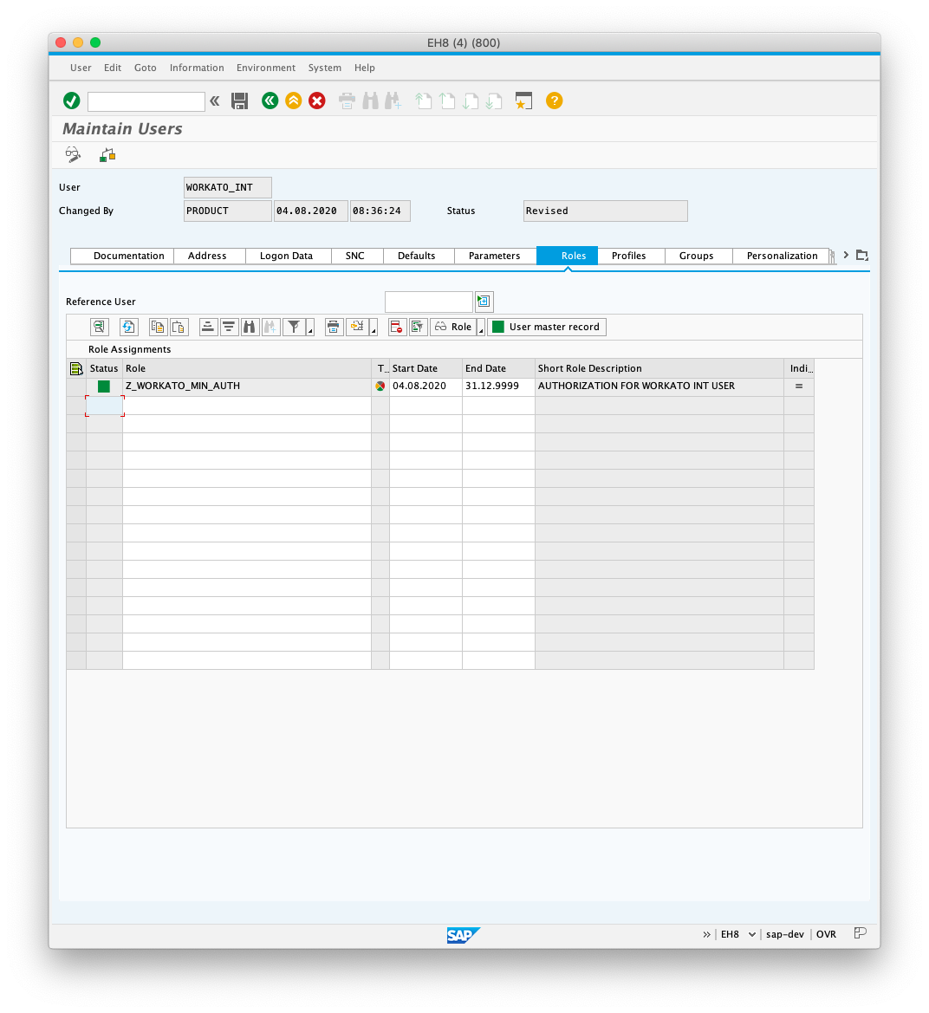
Task: Click the green Back arrow icon
Action: [270, 101]
